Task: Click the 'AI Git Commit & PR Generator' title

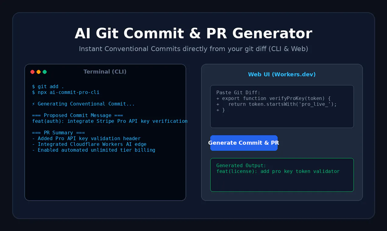Action: pos(193,33)
